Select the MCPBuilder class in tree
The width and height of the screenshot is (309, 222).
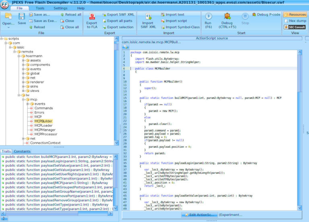[x=43, y=121]
